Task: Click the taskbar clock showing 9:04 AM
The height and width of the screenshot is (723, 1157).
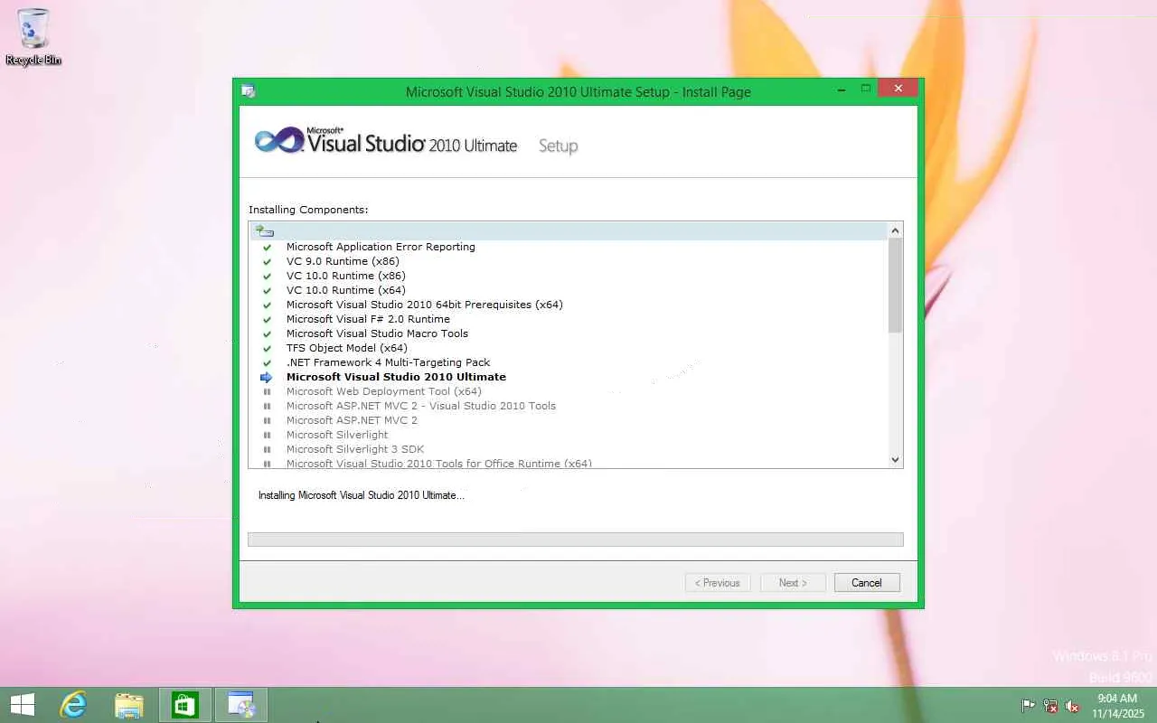Action: pyautogui.click(x=1117, y=706)
